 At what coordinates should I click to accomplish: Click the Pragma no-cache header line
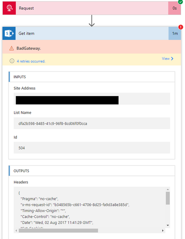[40, 199]
